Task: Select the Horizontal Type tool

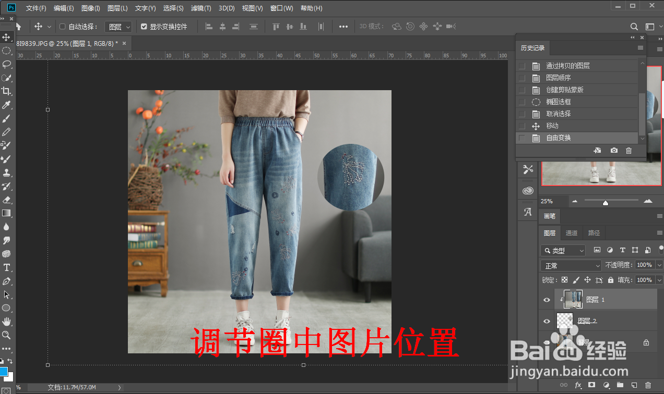Action: pos(6,267)
